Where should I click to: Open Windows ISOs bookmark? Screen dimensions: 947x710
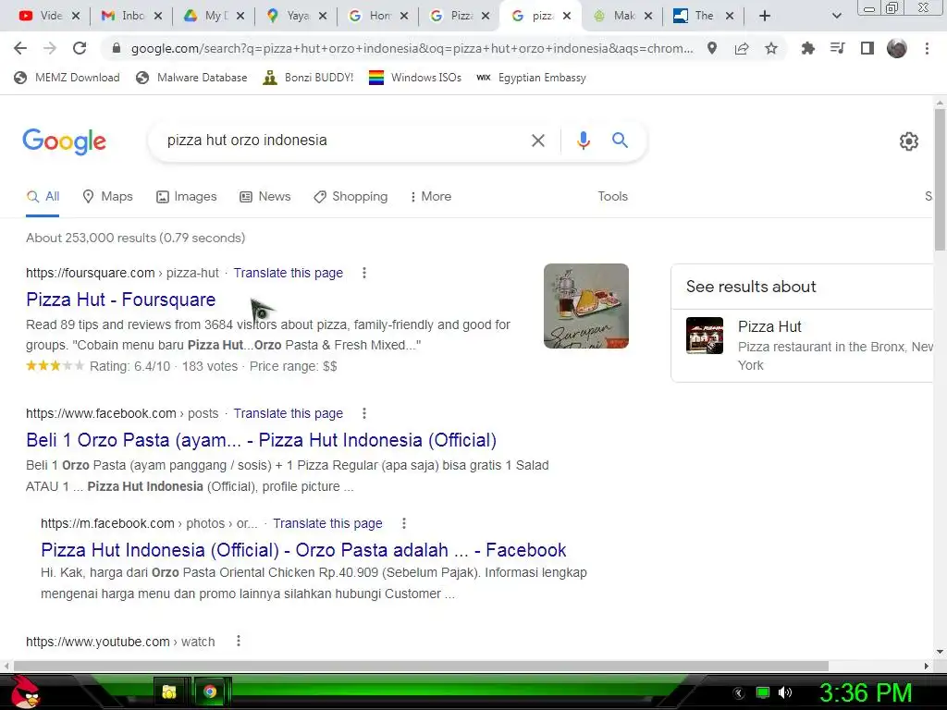point(415,78)
